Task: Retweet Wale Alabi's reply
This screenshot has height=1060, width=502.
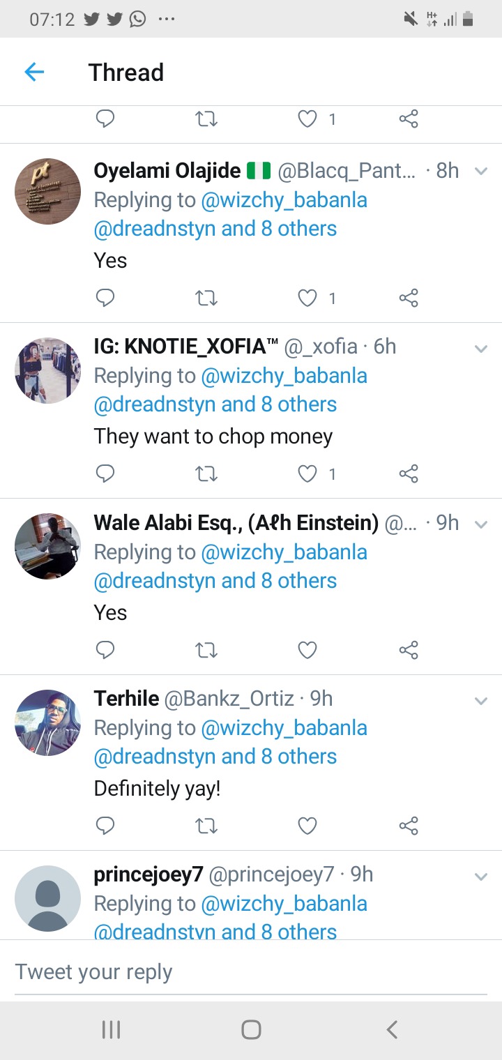Action: 206,650
